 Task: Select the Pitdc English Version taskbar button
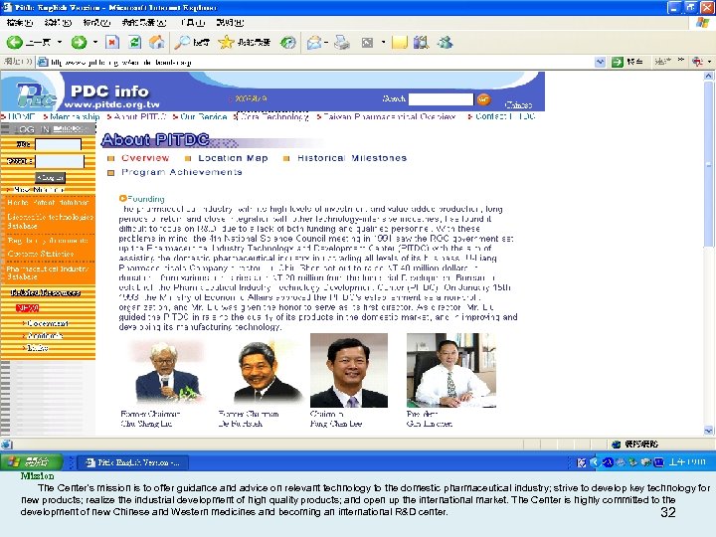133,462
